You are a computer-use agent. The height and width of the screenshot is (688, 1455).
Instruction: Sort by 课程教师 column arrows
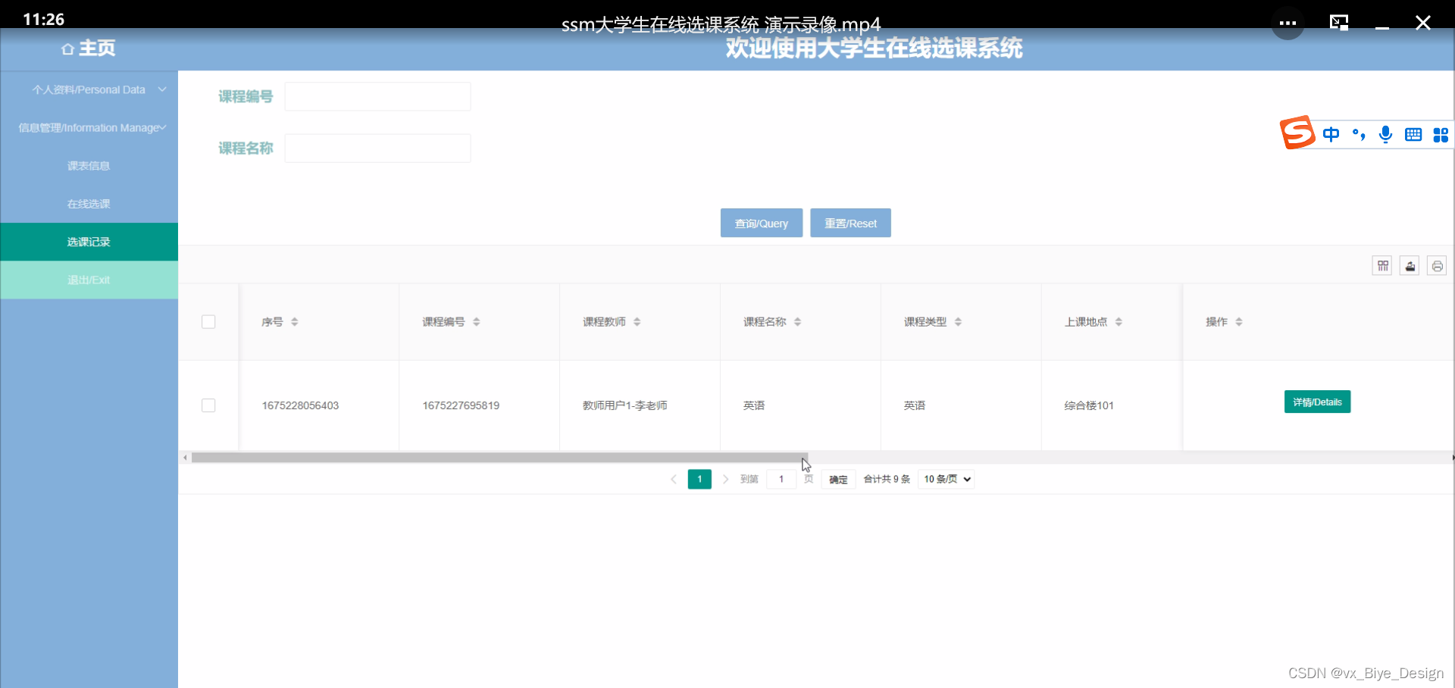pyautogui.click(x=637, y=322)
